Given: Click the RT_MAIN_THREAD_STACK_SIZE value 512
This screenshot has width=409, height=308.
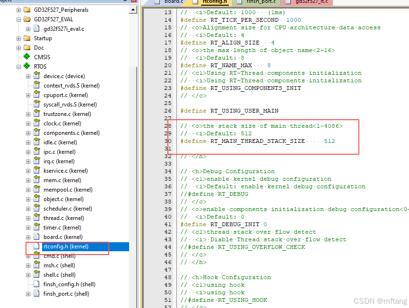Looking at the screenshot, I should point(330,141).
